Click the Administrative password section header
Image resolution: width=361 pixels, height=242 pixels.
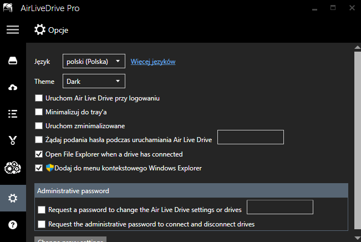191,191
